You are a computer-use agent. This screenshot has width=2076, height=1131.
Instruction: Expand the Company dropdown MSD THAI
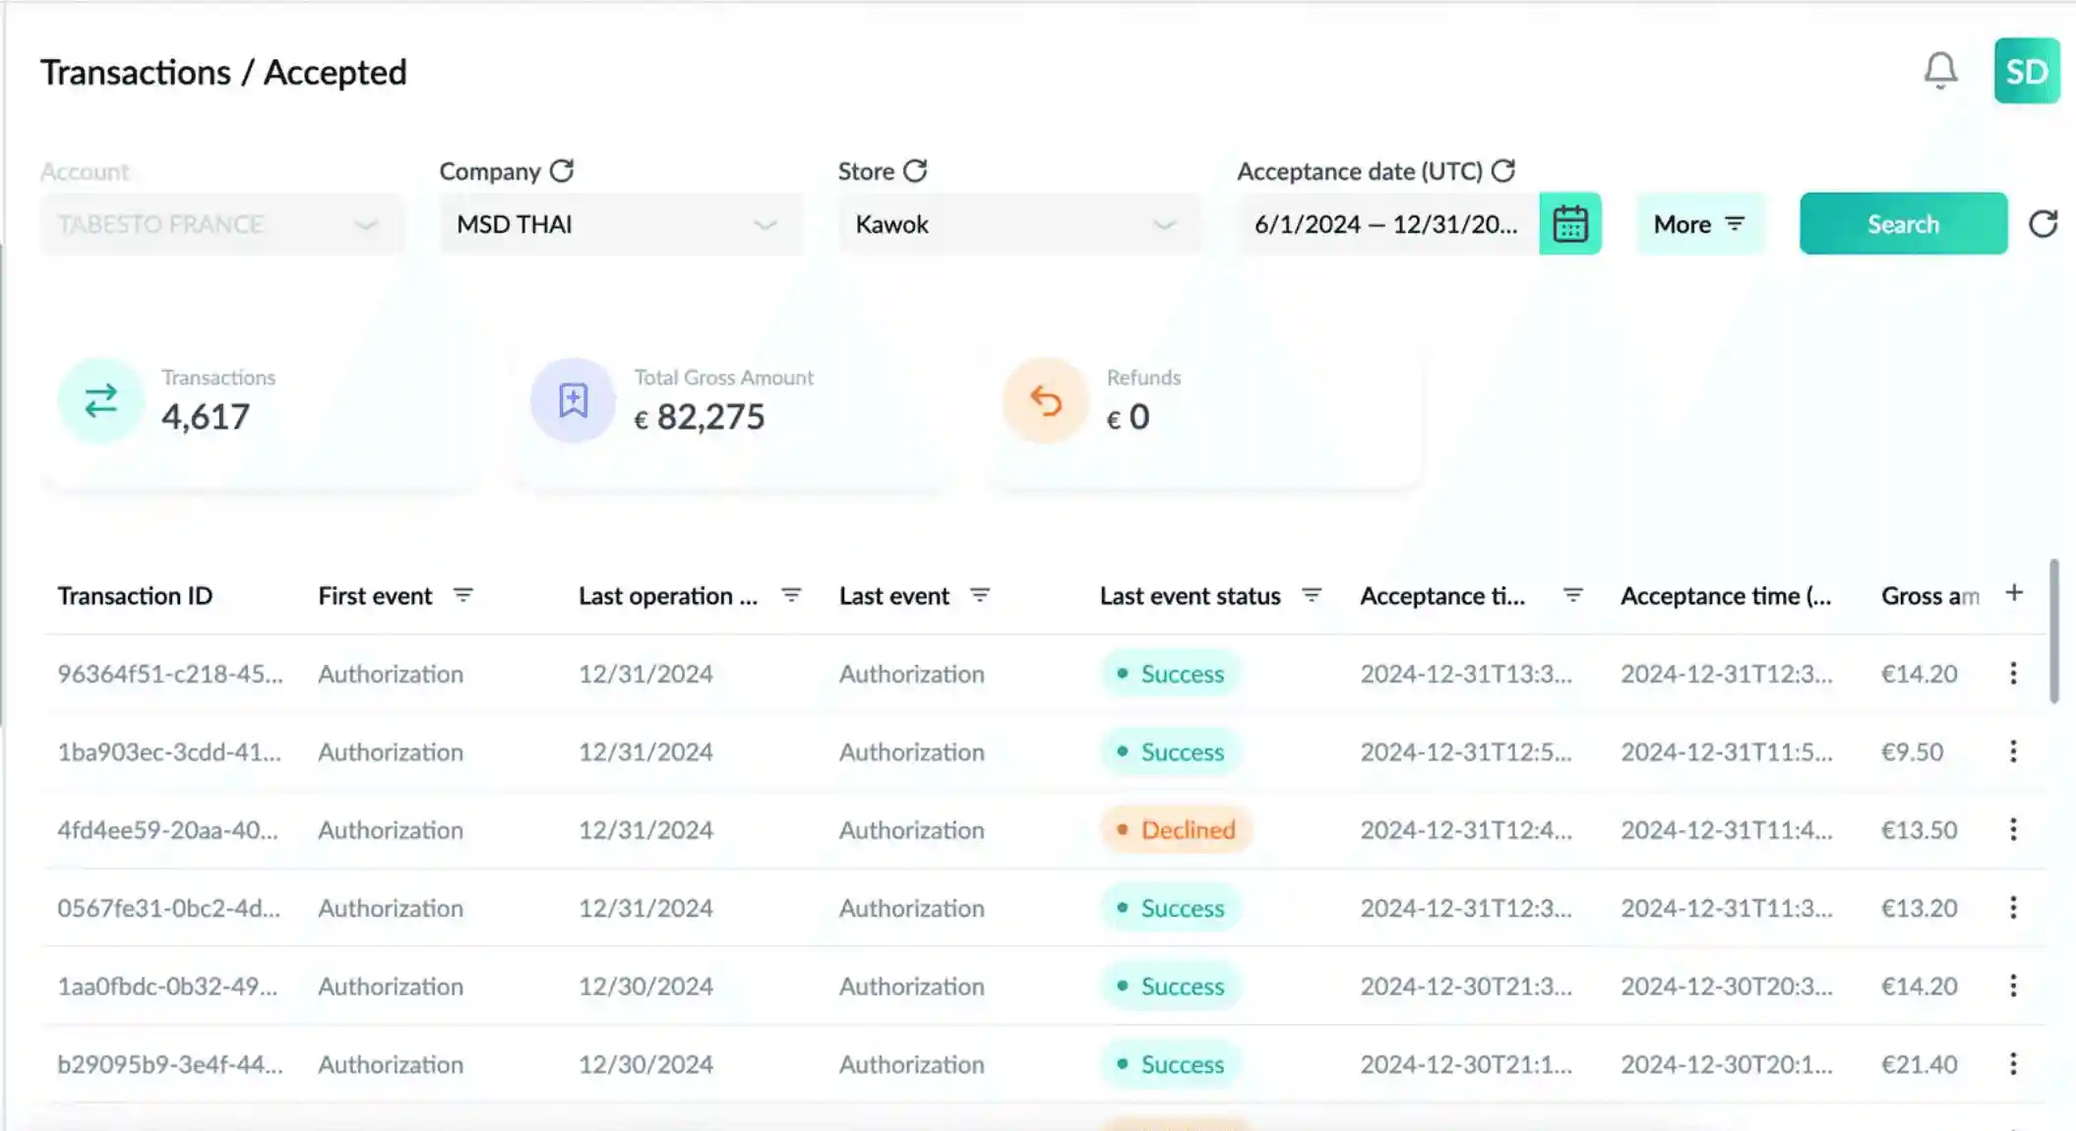point(620,224)
